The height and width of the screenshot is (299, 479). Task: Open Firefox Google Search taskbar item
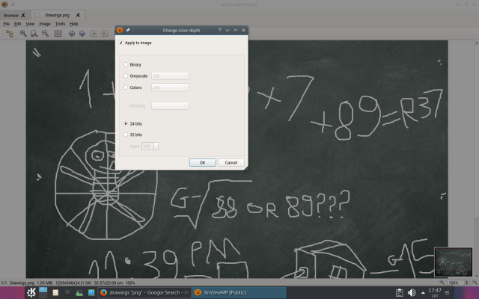tap(144, 292)
